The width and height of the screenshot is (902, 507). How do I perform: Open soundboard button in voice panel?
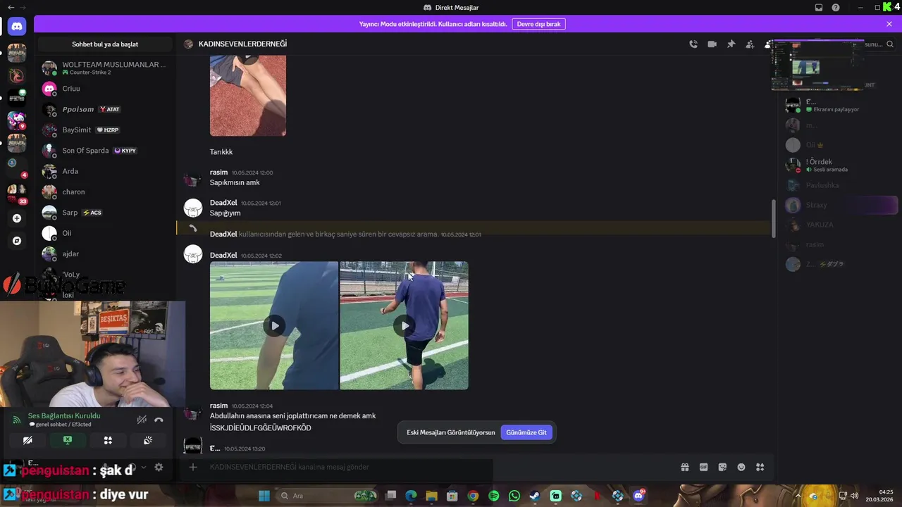click(x=148, y=440)
